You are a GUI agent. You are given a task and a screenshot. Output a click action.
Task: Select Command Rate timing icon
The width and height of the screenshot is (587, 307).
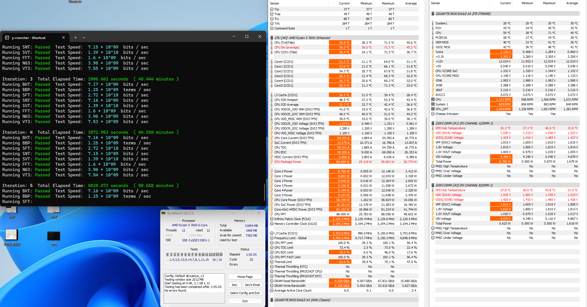point(272,28)
